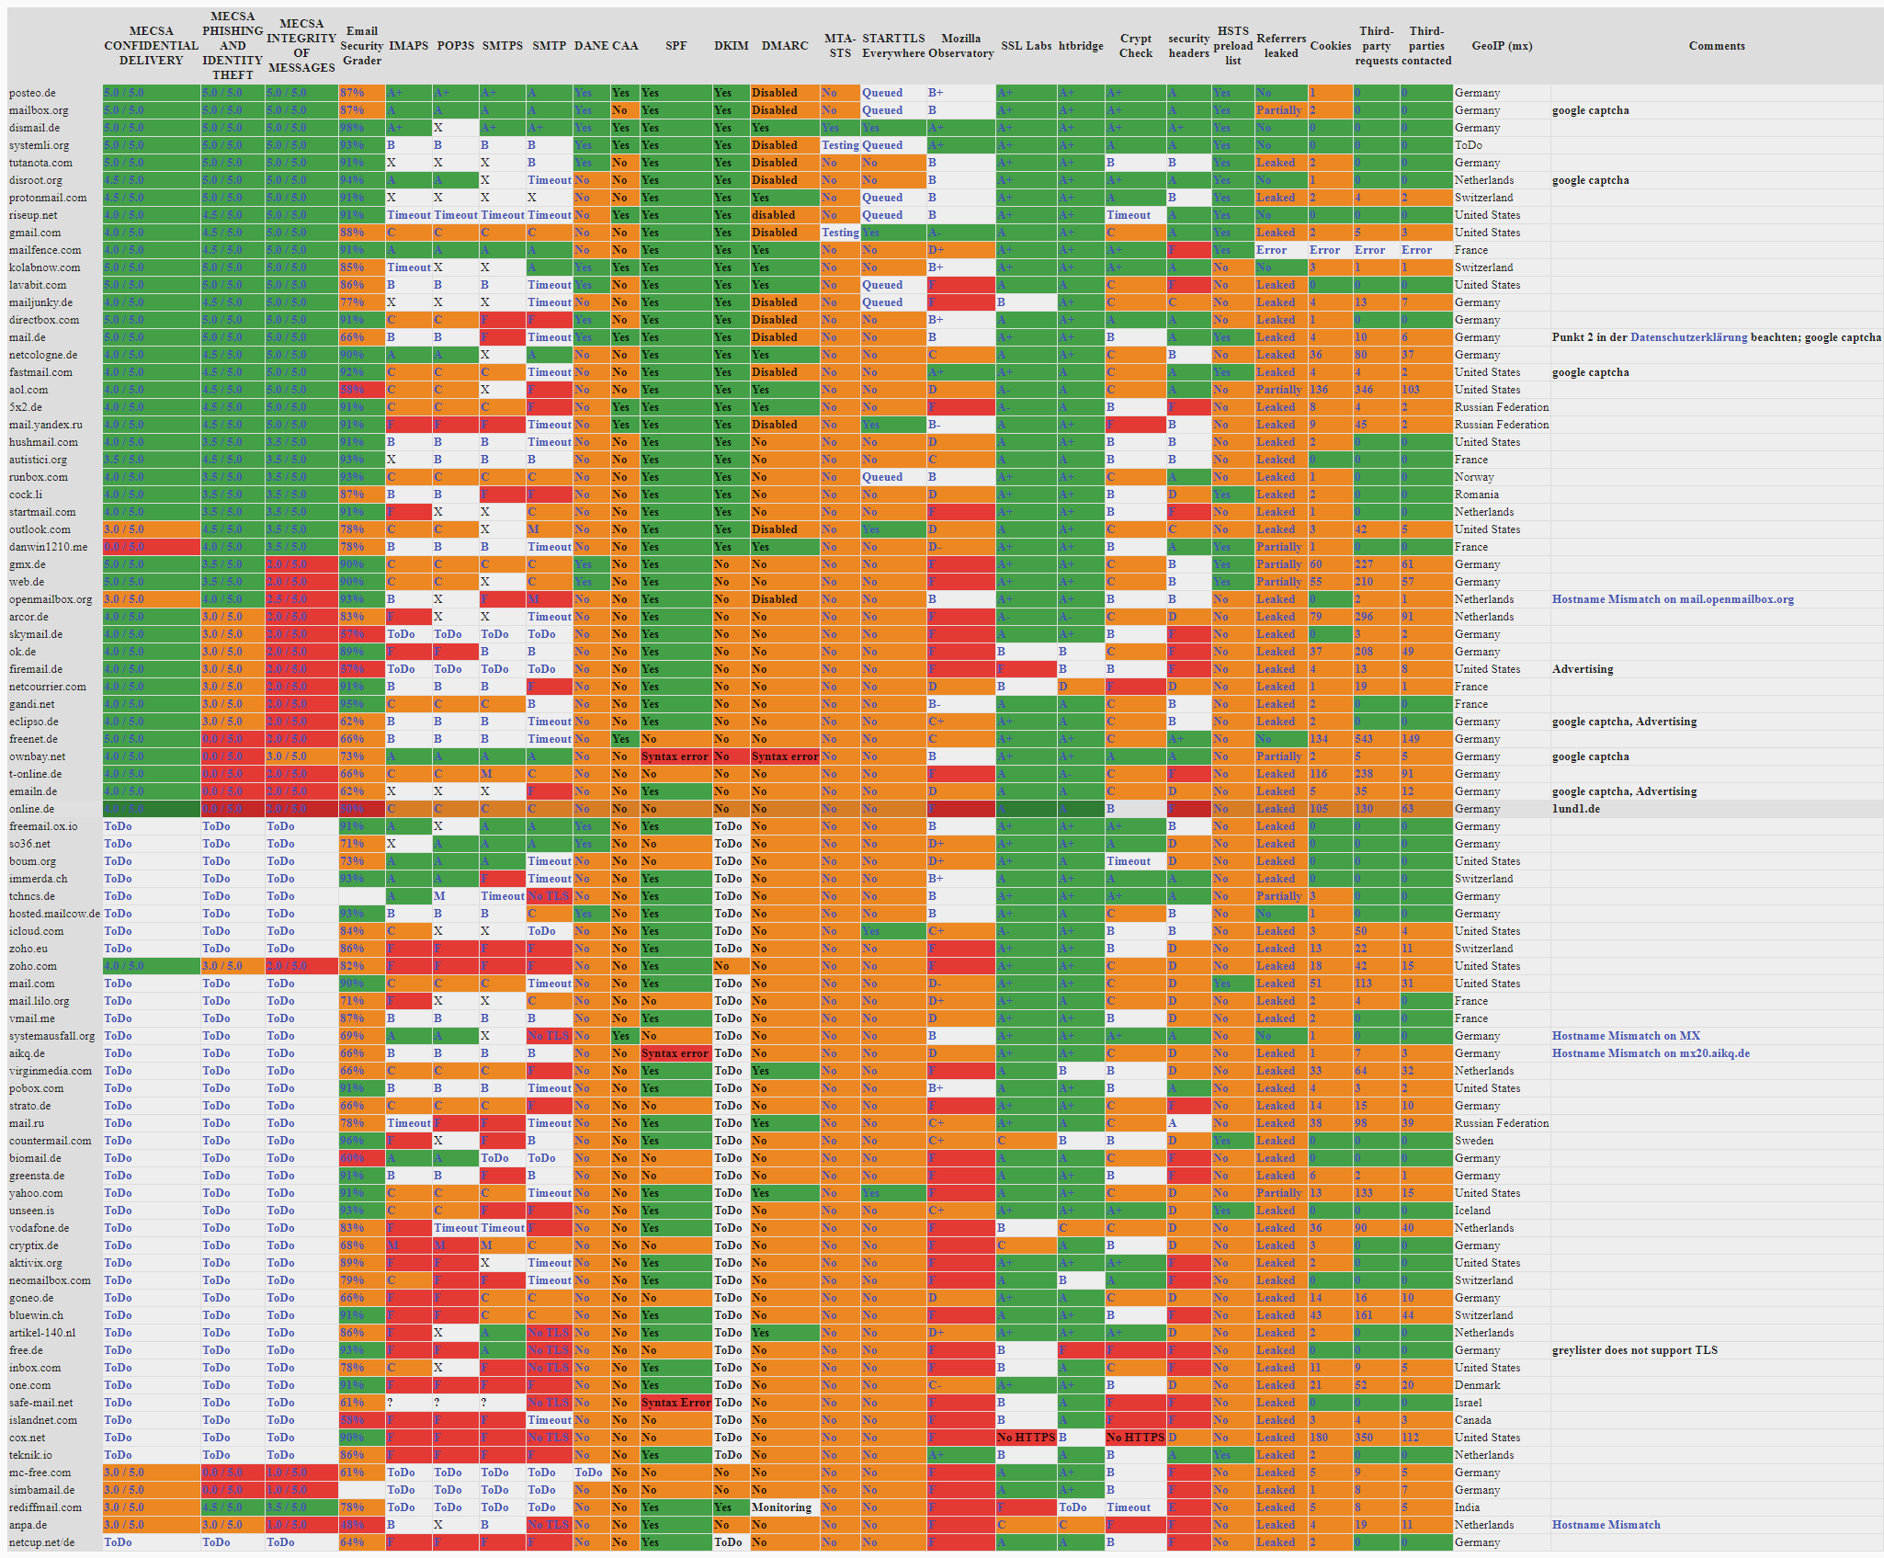Select the outlook.com provider name
This screenshot has height=1558, width=1884.
tap(40, 529)
